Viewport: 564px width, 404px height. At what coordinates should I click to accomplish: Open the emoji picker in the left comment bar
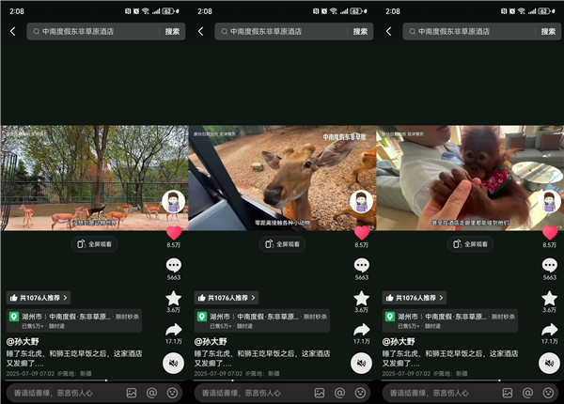pyautogui.click(x=172, y=392)
